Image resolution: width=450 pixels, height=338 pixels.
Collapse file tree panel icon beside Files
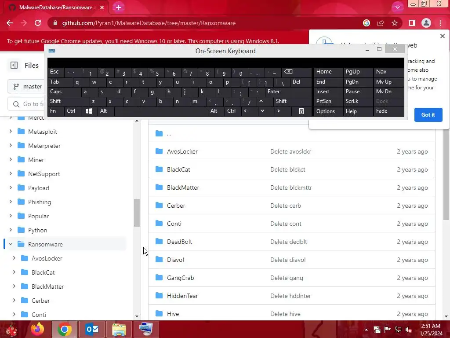click(14, 65)
